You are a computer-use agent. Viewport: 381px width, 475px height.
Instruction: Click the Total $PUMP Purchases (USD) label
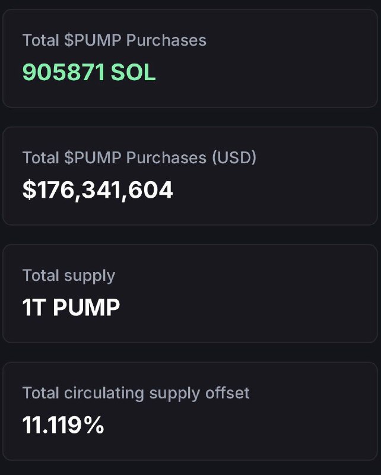(139, 158)
